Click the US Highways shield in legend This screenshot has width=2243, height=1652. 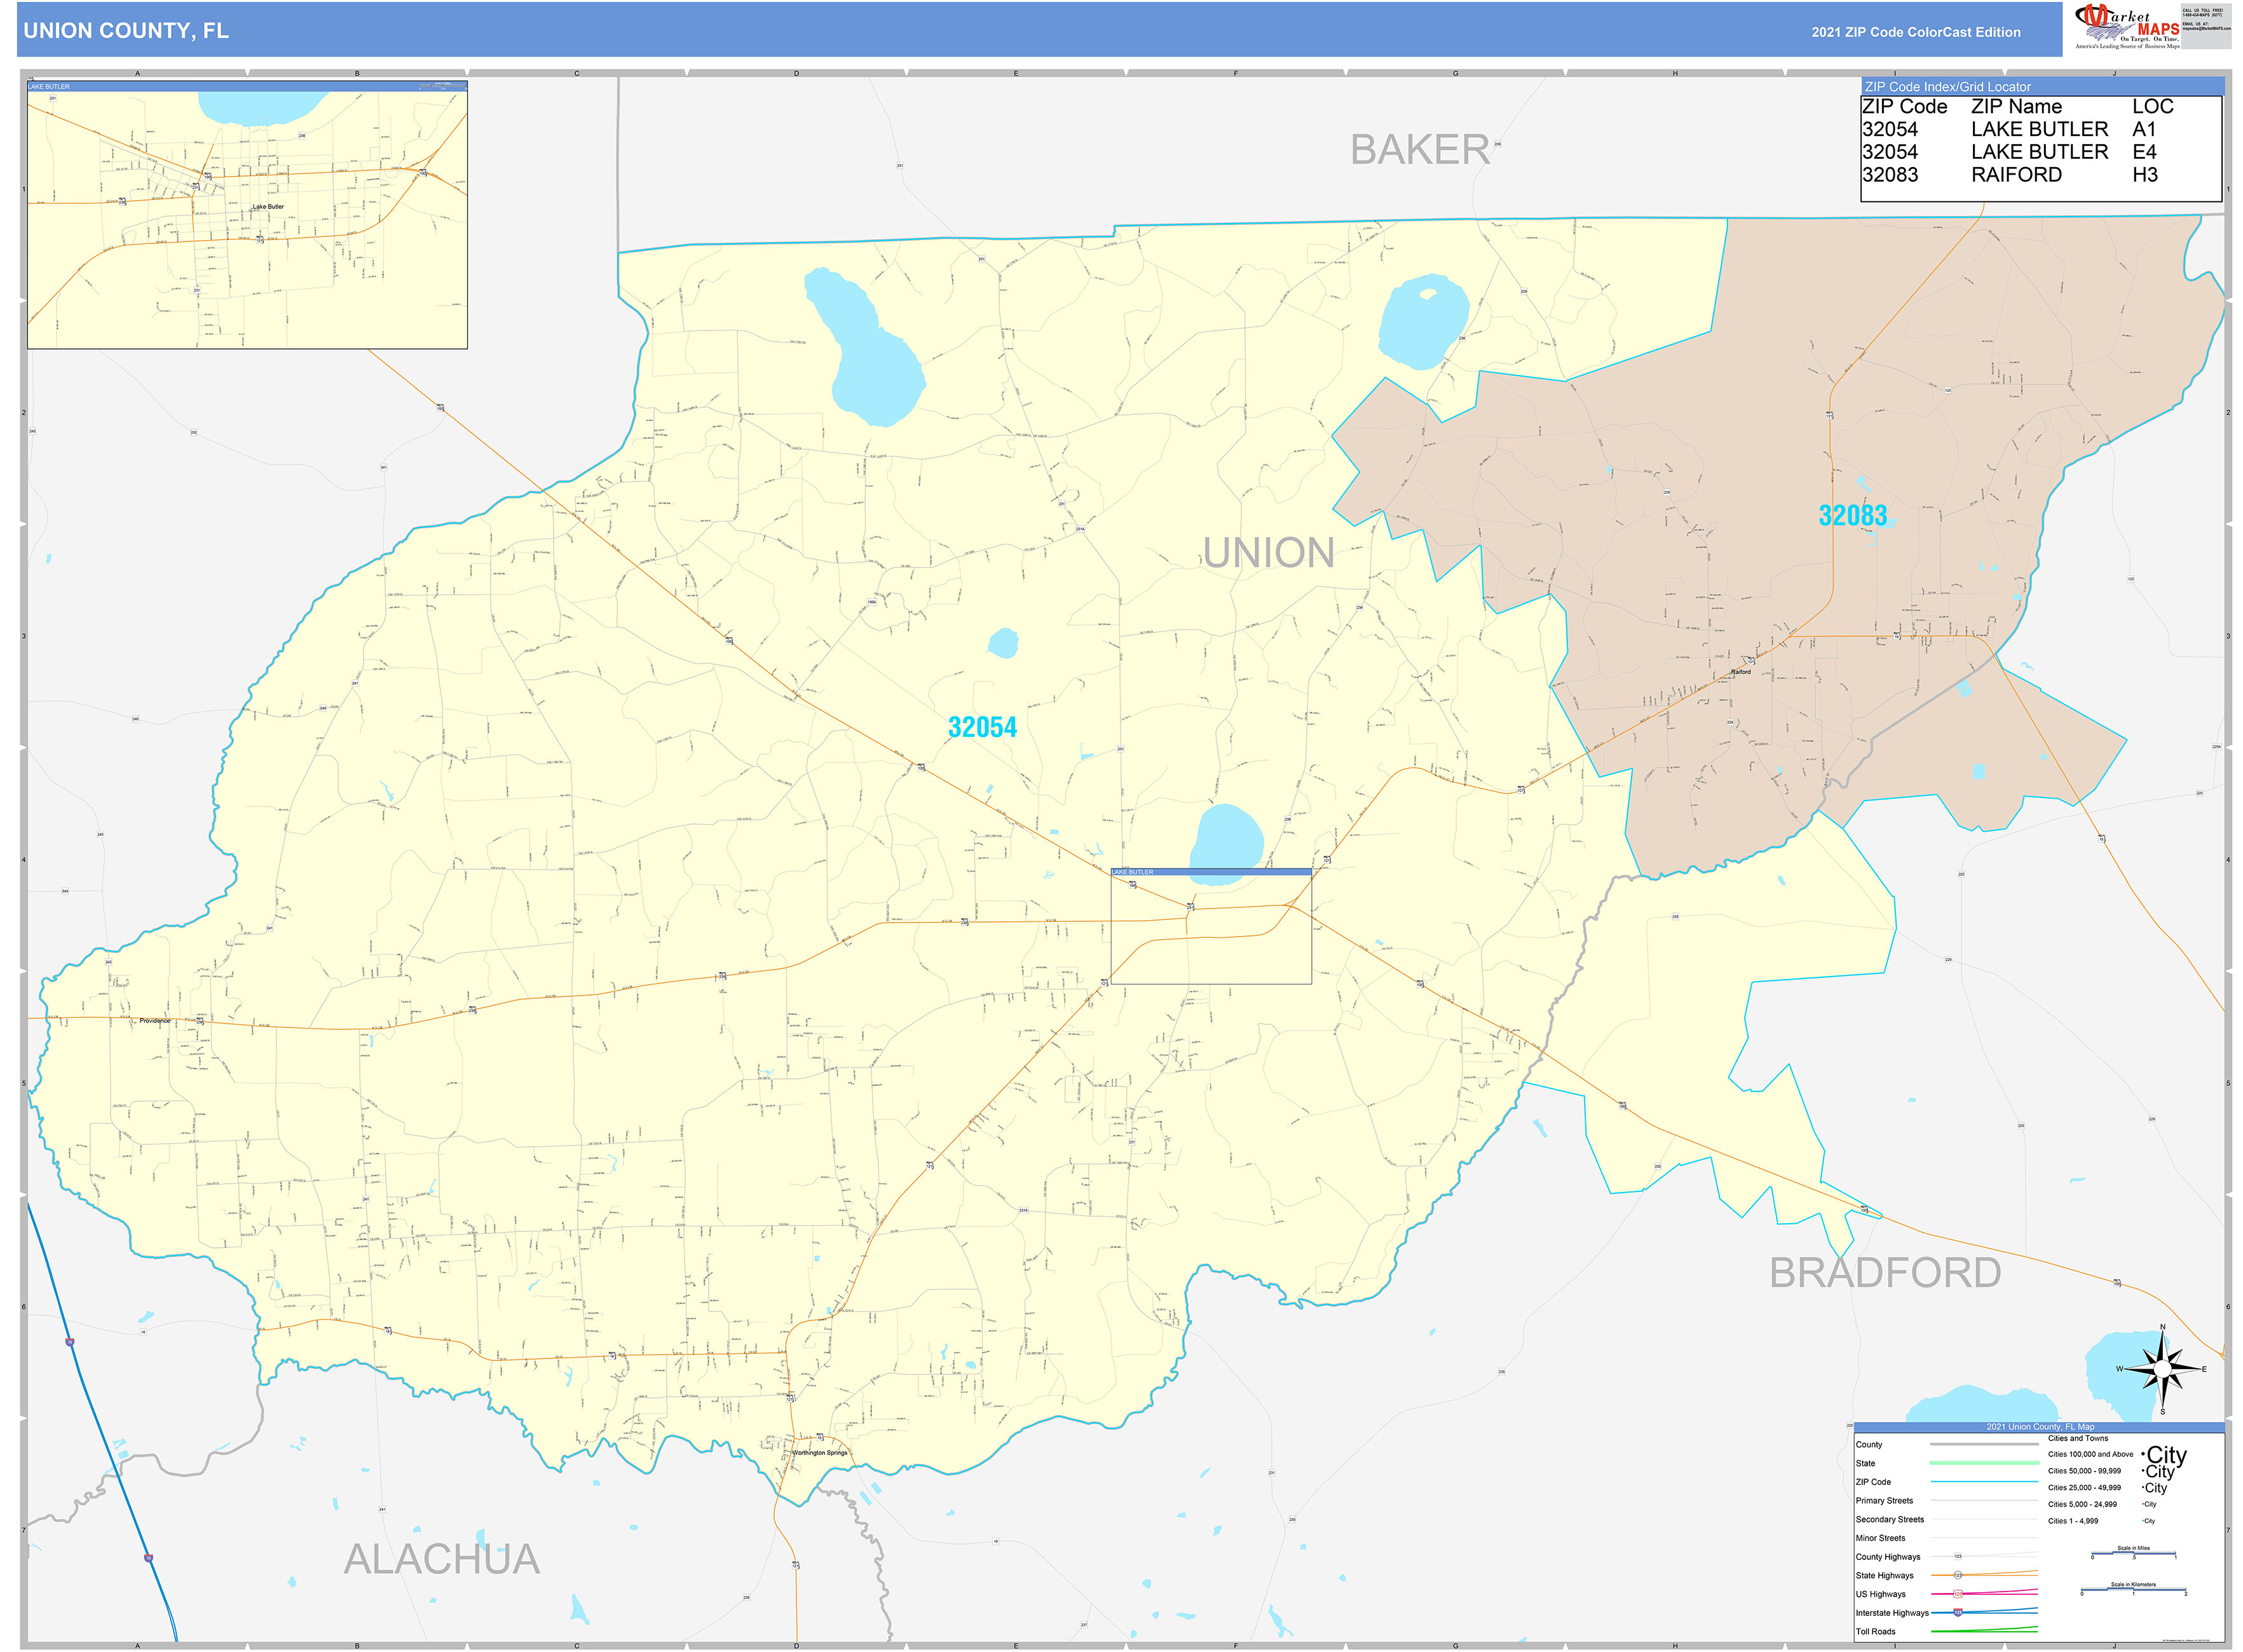(1958, 1594)
